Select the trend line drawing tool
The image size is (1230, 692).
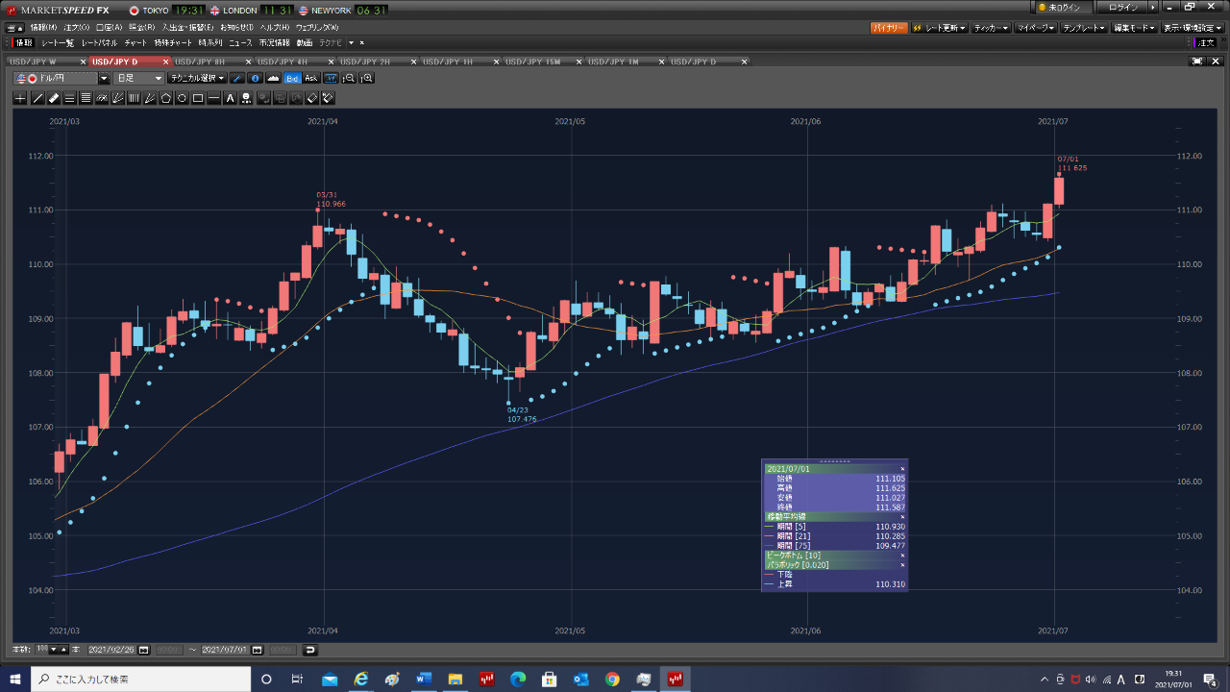[37, 98]
